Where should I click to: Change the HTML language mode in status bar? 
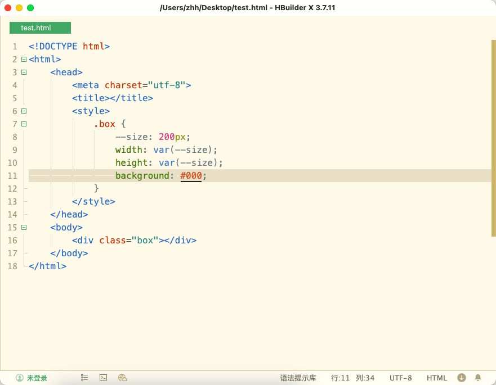coord(436,378)
